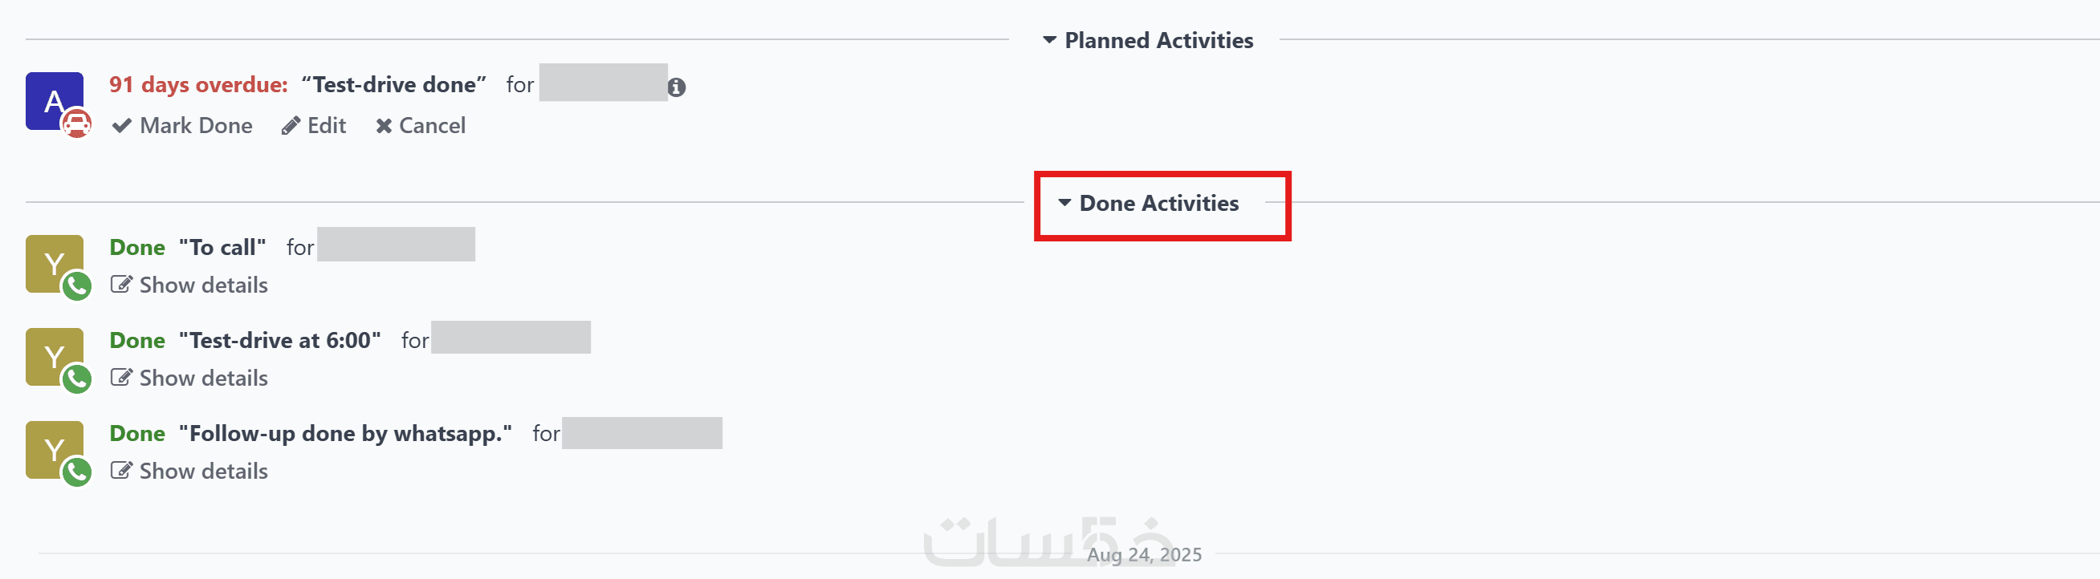
Task: Cancel the overdue 'Test-drive done' activity
Action: point(421,125)
